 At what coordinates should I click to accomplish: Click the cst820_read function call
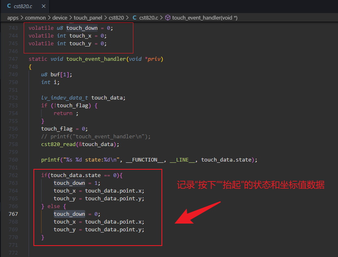[80, 144]
